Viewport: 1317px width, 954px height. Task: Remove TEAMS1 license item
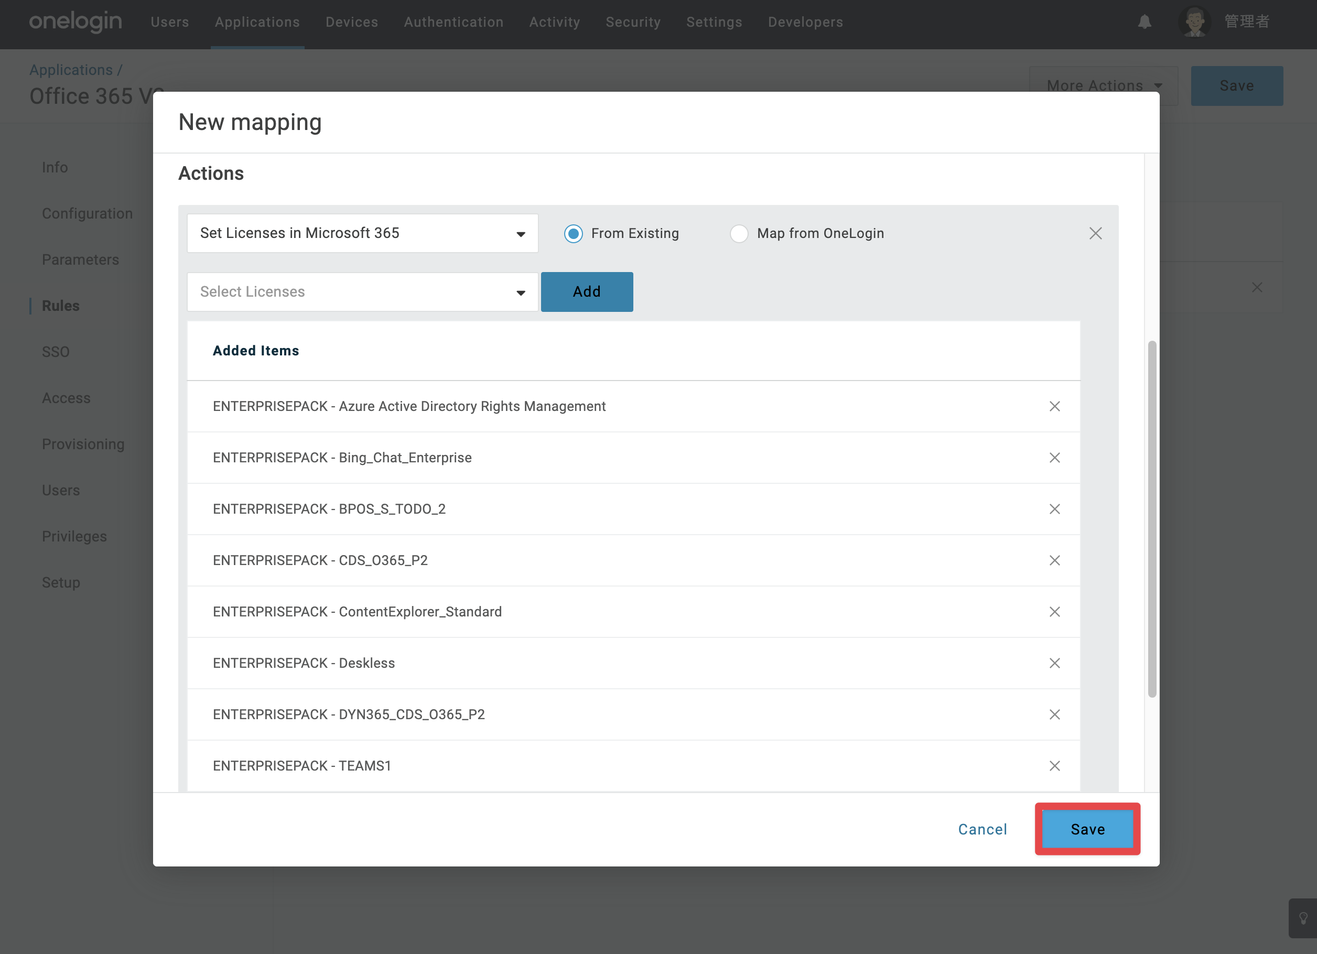[1054, 766]
